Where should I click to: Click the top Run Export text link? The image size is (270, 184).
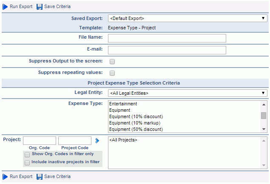click(21, 6)
